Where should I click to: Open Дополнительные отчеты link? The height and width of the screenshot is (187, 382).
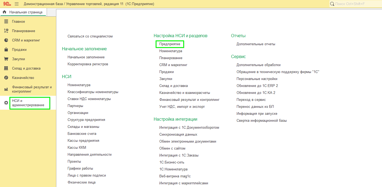coord(256,44)
